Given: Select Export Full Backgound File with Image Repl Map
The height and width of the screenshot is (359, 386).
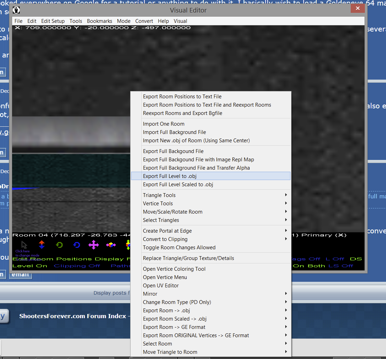Looking at the screenshot, I should click(211, 160).
